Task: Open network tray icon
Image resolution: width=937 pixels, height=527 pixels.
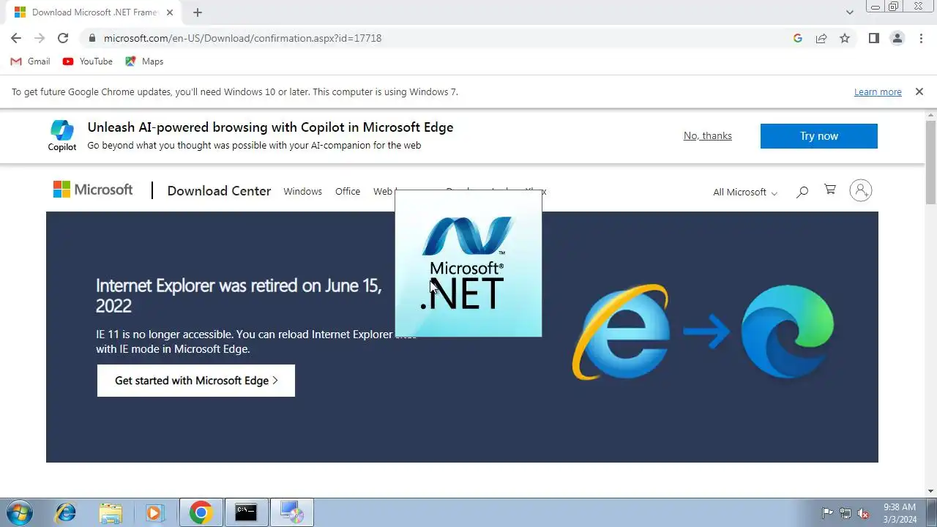Action: [x=845, y=513]
